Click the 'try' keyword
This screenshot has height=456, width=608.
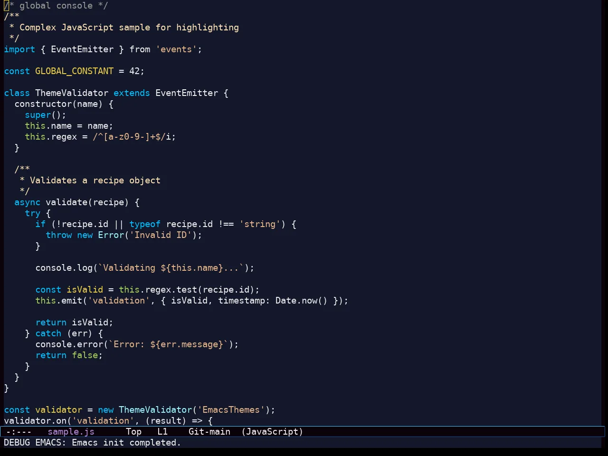coord(33,213)
